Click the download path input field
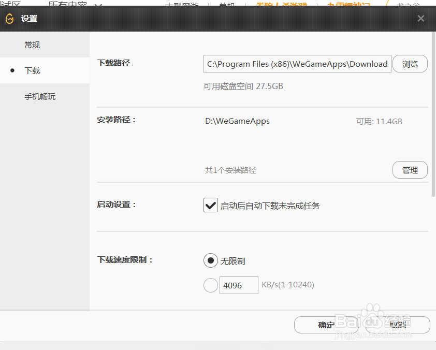This screenshot has width=436, height=350. [297, 64]
